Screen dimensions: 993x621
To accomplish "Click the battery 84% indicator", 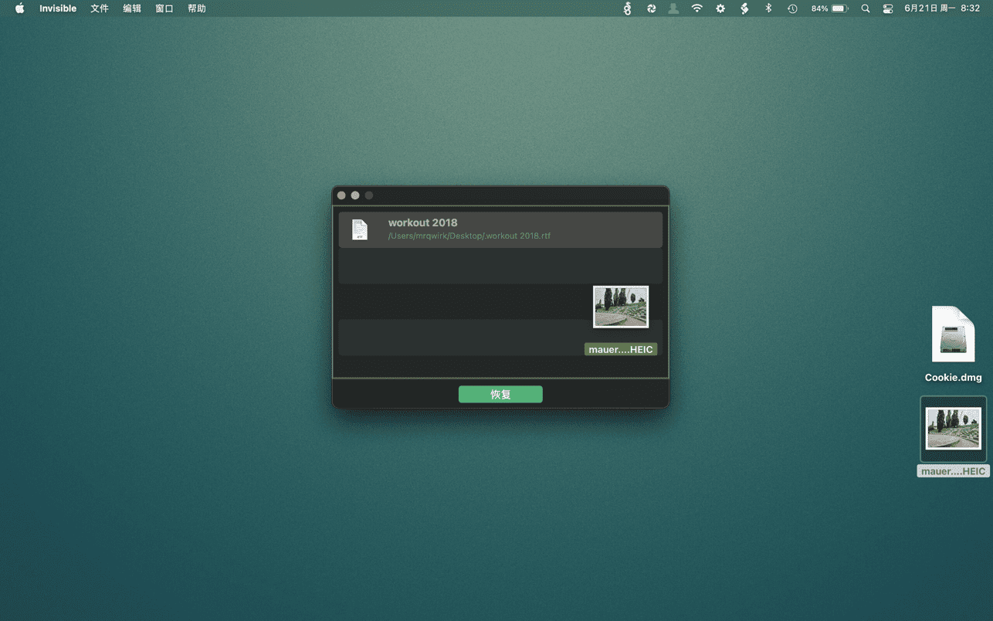I will pyautogui.click(x=830, y=8).
